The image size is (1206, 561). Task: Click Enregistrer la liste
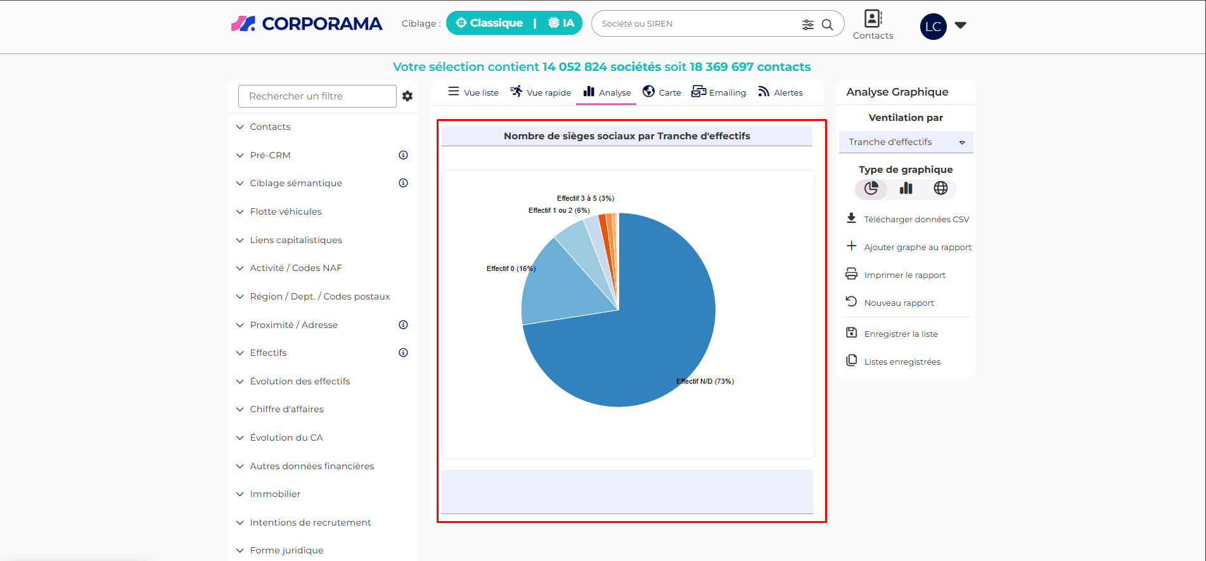[x=901, y=334]
